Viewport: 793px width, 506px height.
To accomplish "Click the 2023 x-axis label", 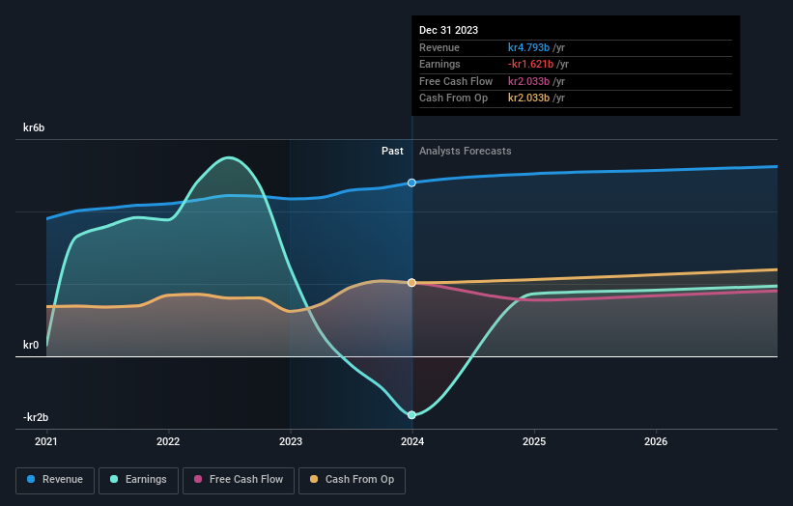I will tap(291, 441).
